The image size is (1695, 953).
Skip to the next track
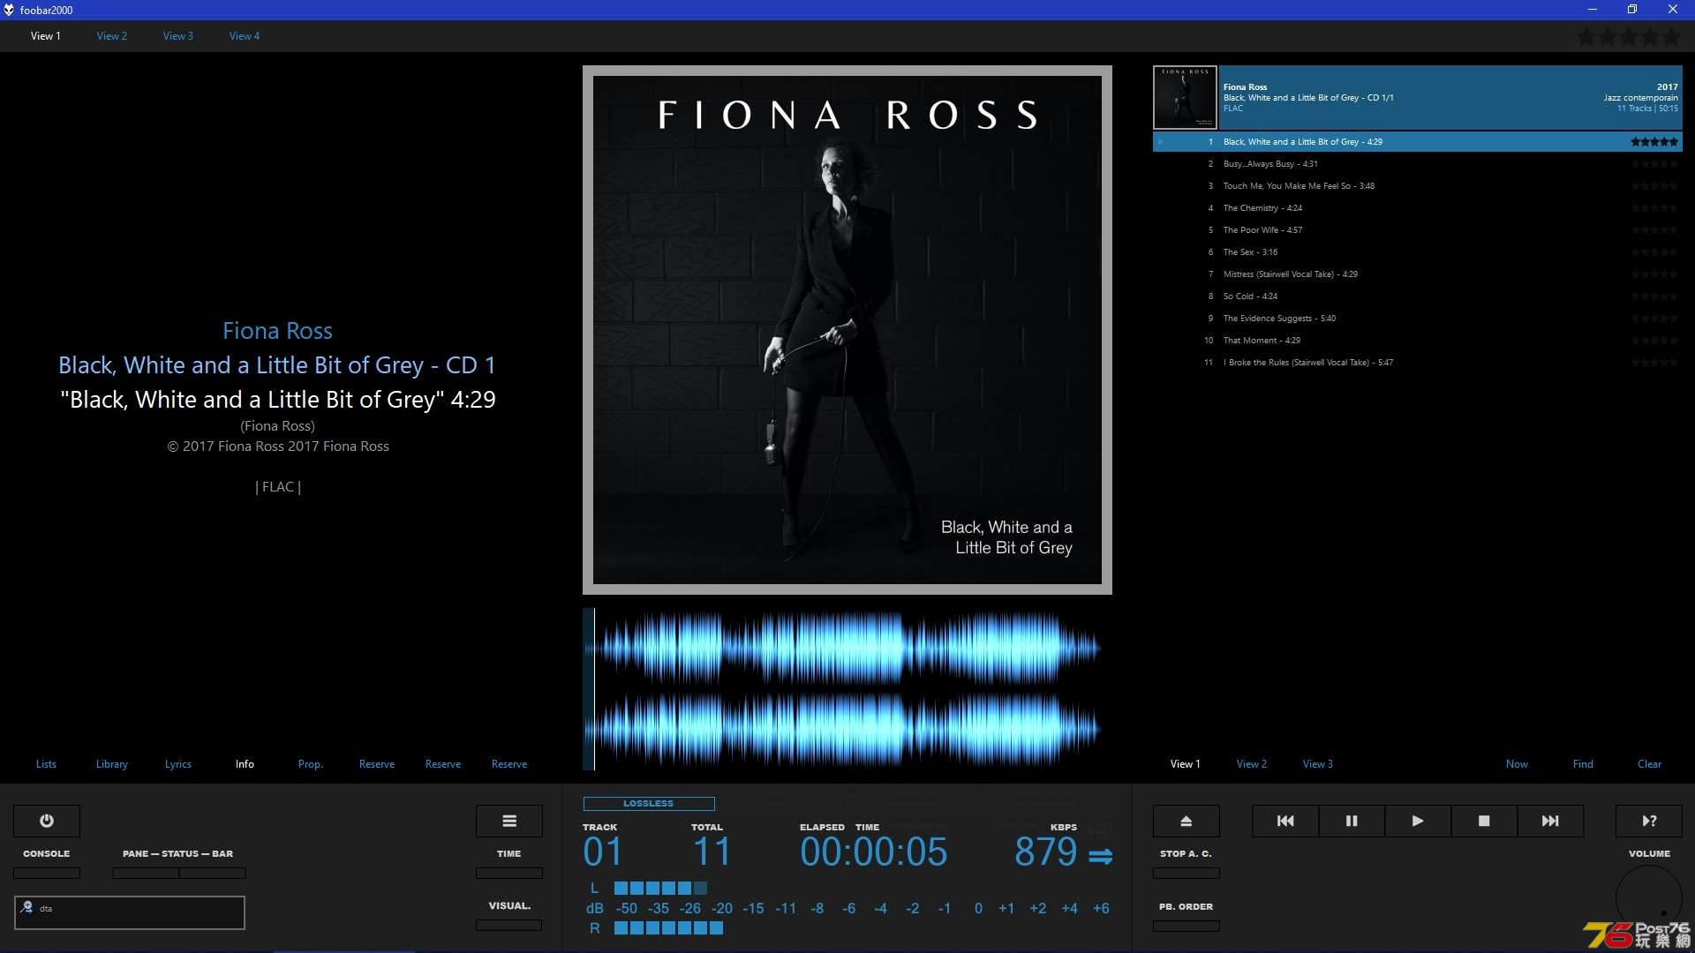coord(1550,821)
